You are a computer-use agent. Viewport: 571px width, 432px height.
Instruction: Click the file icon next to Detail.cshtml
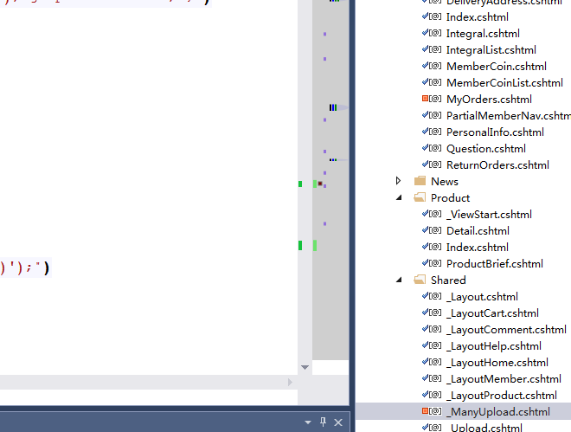tap(435, 230)
